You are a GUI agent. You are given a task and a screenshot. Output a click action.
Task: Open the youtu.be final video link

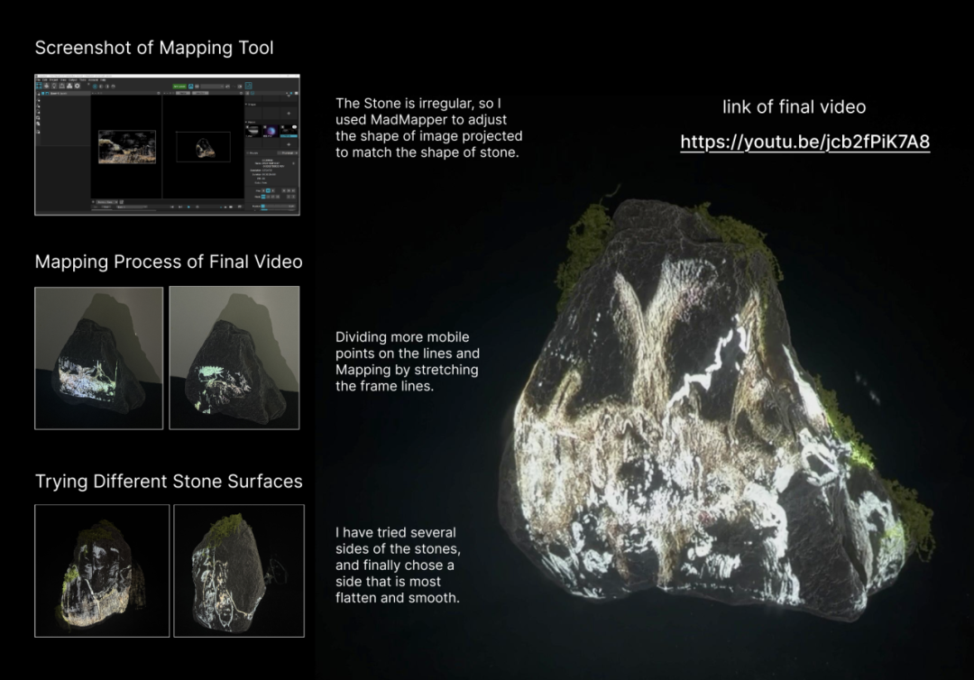click(x=804, y=142)
